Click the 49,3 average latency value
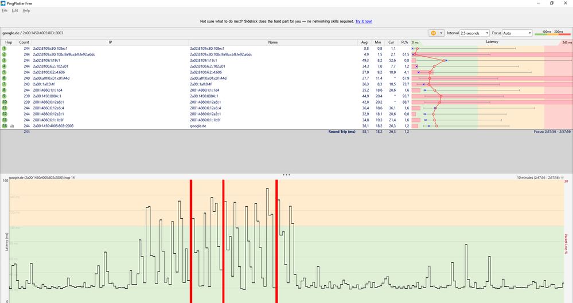The width and height of the screenshot is (573, 303). tap(365, 60)
